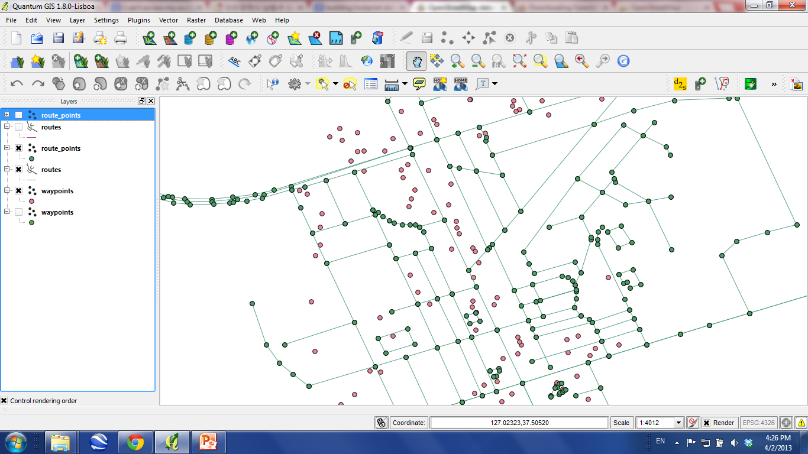Hide the waypoints layer with pink symbol
This screenshot has width=808, height=454.
(x=19, y=191)
